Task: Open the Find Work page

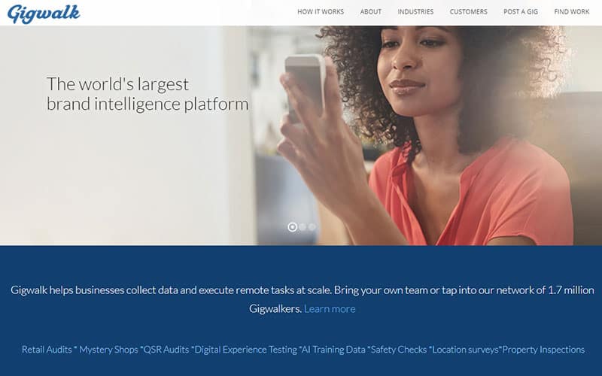Action: tap(572, 12)
